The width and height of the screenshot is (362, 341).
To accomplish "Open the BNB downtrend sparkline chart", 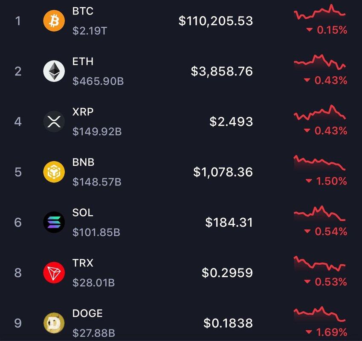I will click(320, 163).
